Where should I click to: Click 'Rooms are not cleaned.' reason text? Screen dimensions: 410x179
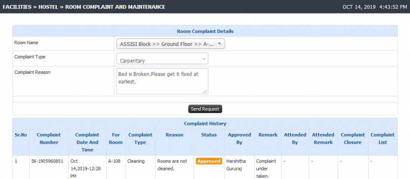(x=172, y=165)
